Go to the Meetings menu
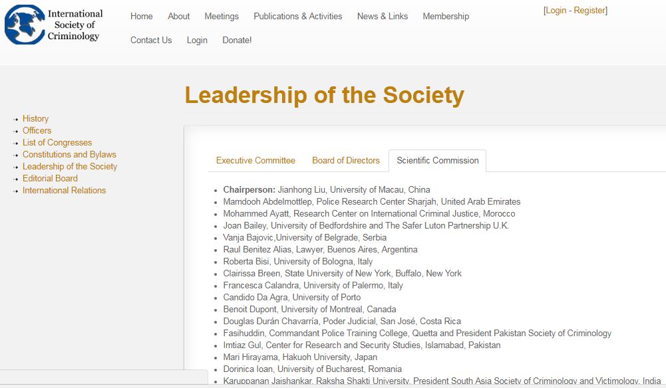 (222, 16)
